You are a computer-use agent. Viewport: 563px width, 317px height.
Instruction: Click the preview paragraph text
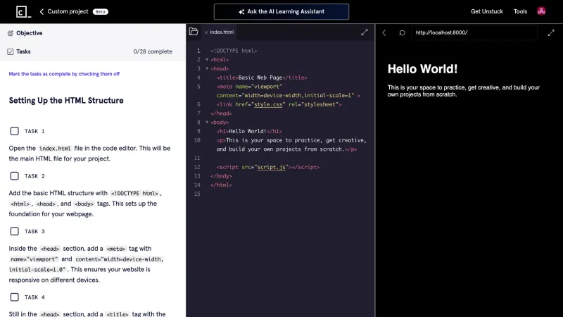pos(463,91)
